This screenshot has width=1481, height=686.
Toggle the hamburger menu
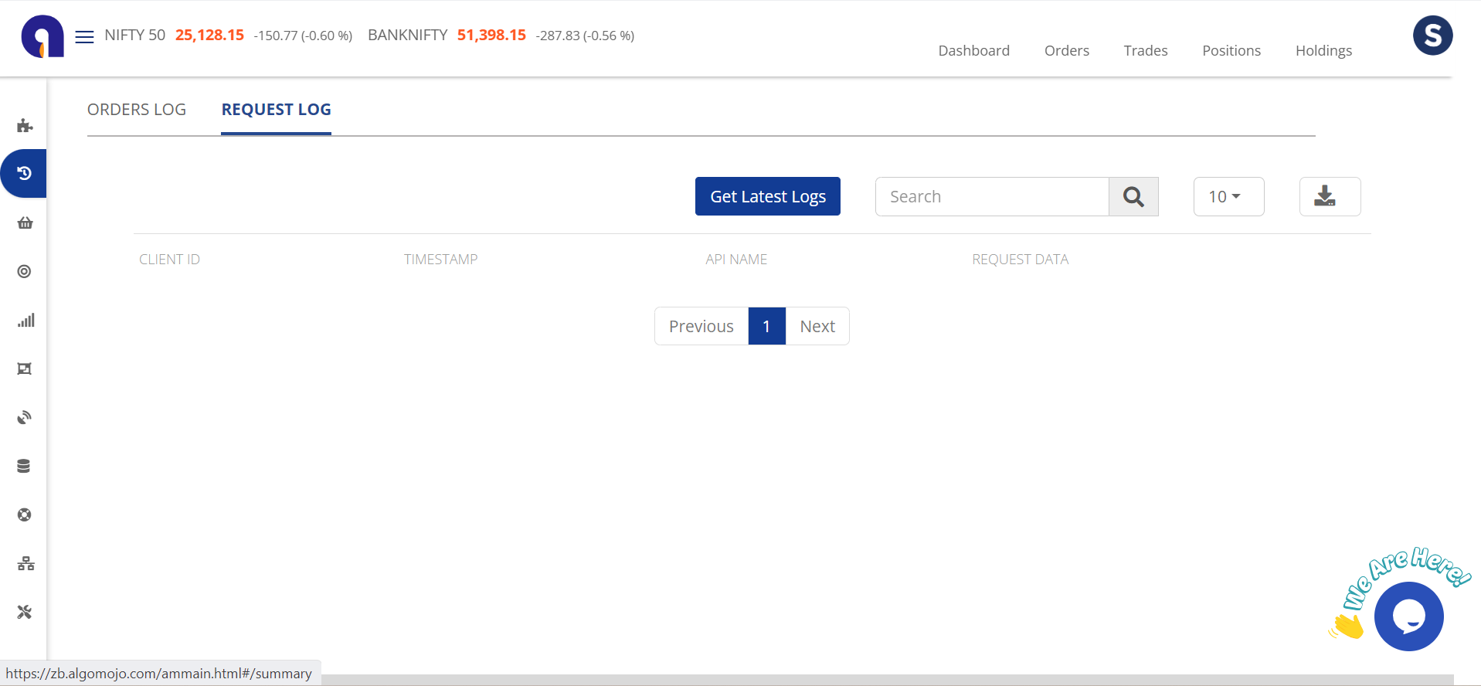84,36
